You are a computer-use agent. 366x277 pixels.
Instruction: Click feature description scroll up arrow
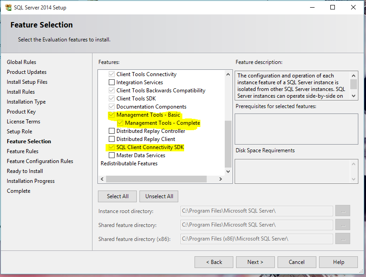coord(354,76)
